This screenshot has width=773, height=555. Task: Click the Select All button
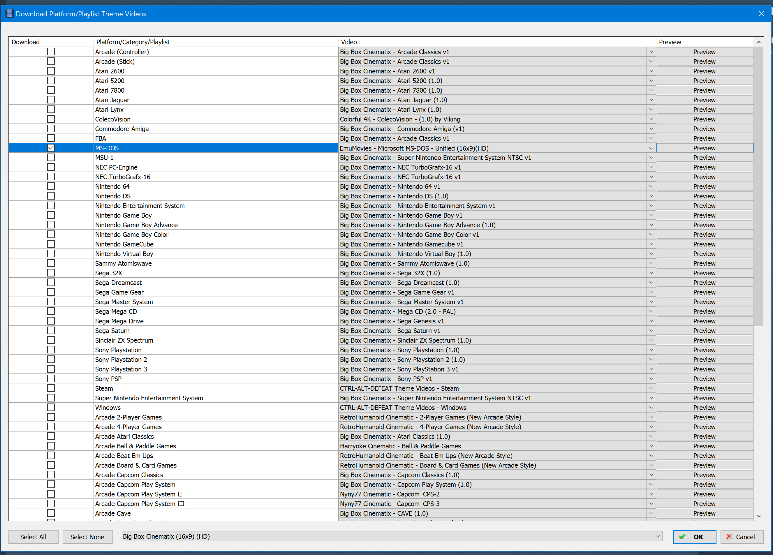(33, 537)
